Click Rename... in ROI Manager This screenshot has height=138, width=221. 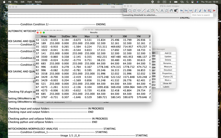168,63
